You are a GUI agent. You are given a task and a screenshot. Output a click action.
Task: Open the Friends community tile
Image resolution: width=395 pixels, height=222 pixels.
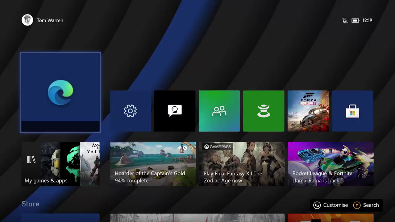tap(219, 111)
